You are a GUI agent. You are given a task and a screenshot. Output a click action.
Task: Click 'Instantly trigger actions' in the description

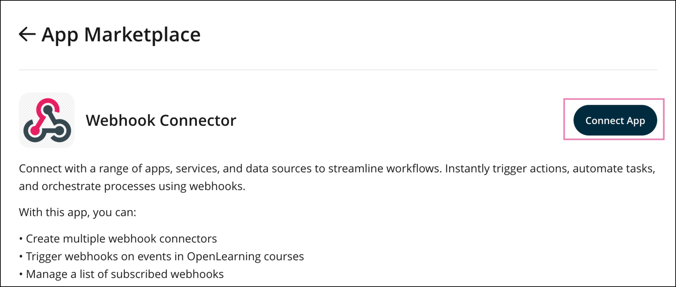tap(505, 169)
